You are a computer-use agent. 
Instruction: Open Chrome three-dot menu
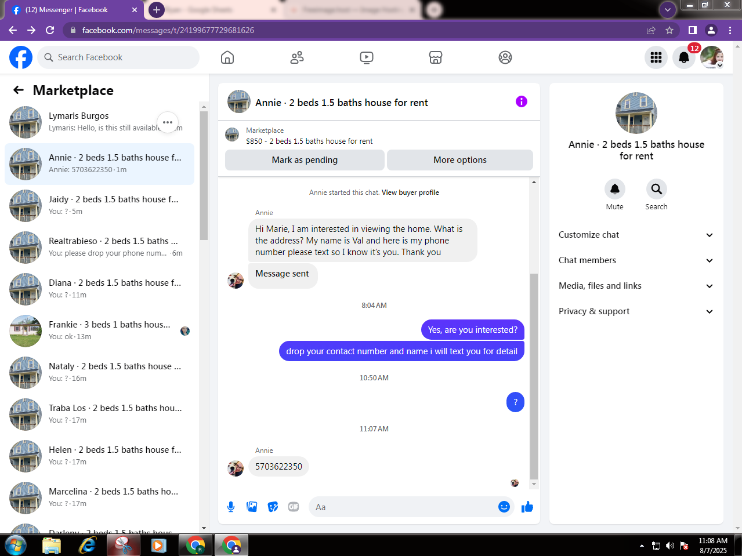(x=730, y=30)
